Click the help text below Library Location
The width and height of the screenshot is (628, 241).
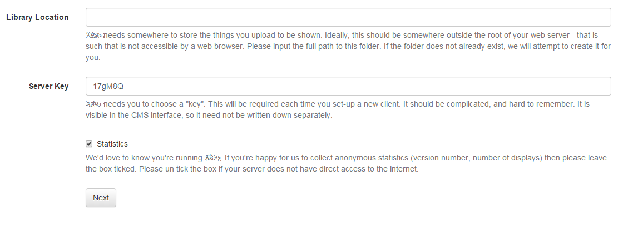[x=348, y=46]
